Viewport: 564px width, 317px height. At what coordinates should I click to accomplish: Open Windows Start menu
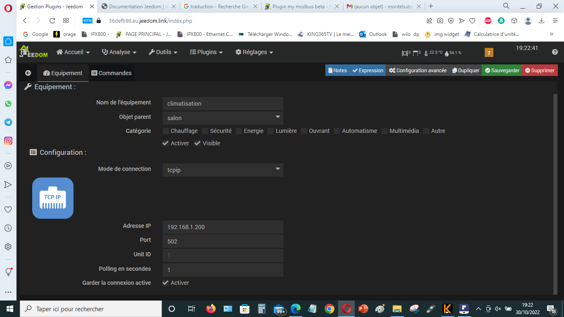pyautogui.click(x=9, y=309)
